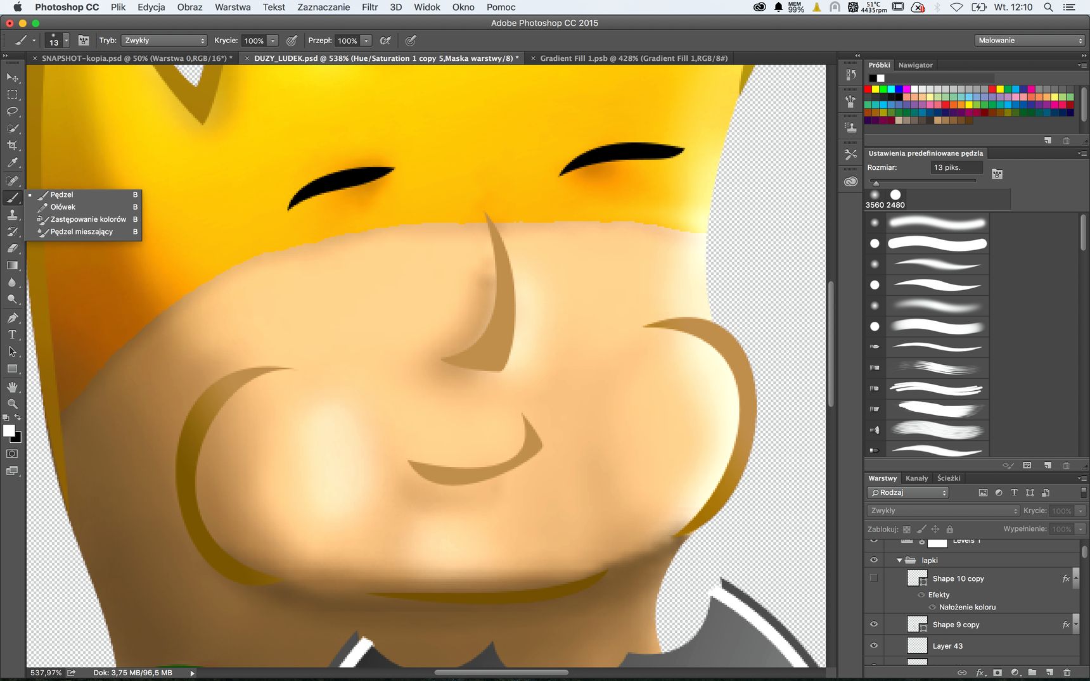Collapse Shape 10 copy effects arrow
Viewport: 1090px width, 681px height.
click(1075, 578)
